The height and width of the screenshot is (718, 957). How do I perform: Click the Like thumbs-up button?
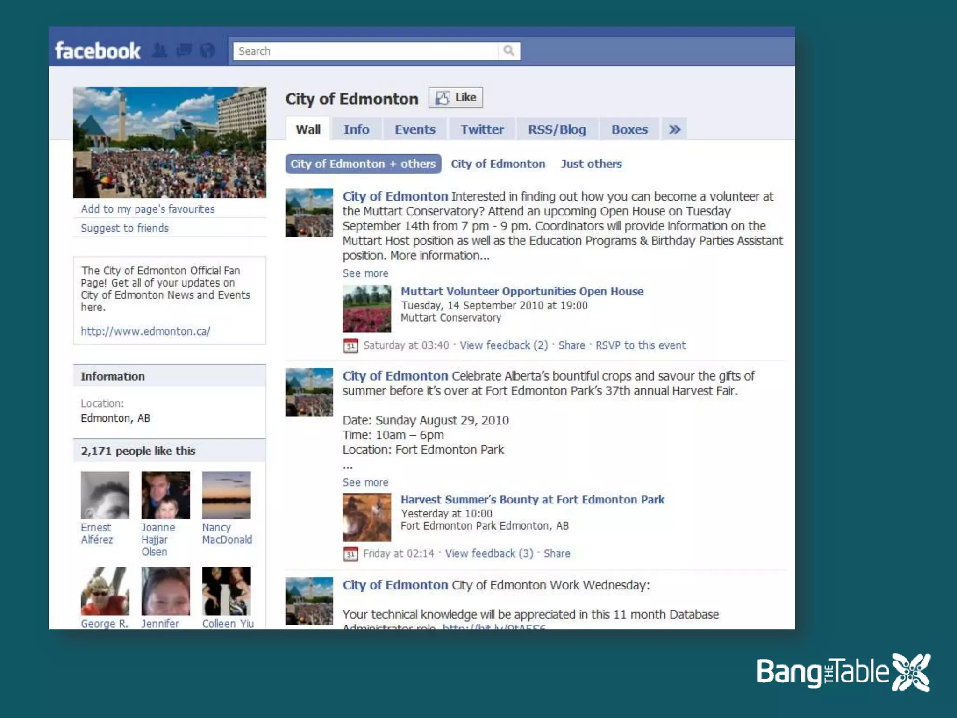point(456,98)
